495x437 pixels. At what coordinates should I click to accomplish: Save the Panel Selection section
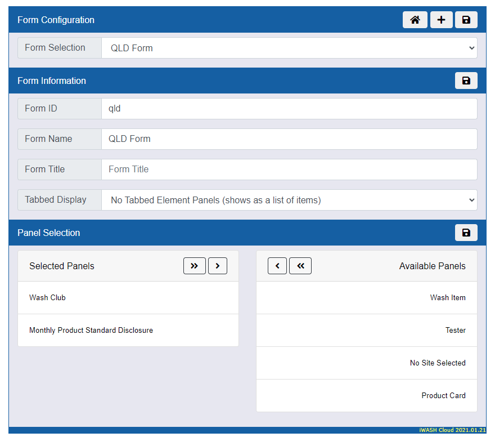point(466,233)
